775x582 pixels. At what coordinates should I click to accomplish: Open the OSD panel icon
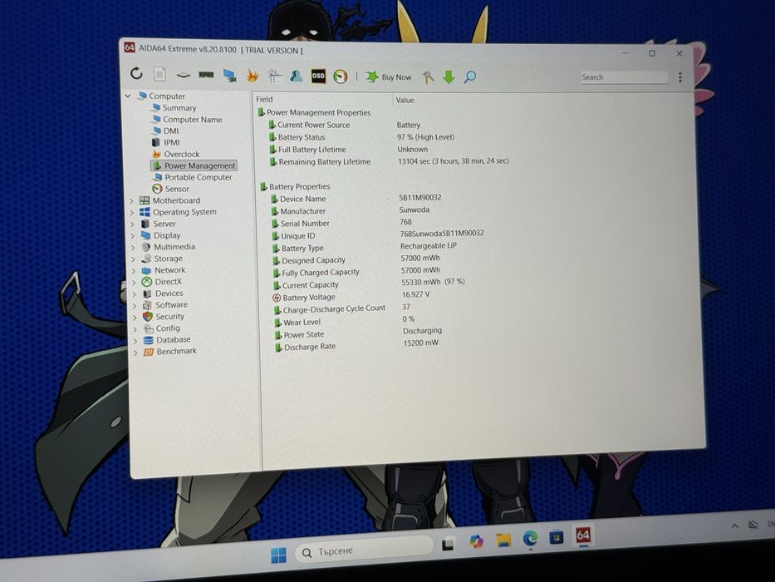(318, 76)
